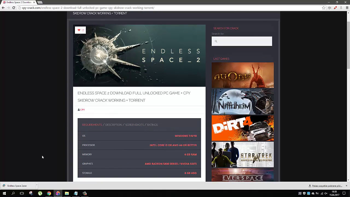Click the '8 GB HDD' storage value
The height and width of the screenshot is (197, 350).
click(191, 173)
